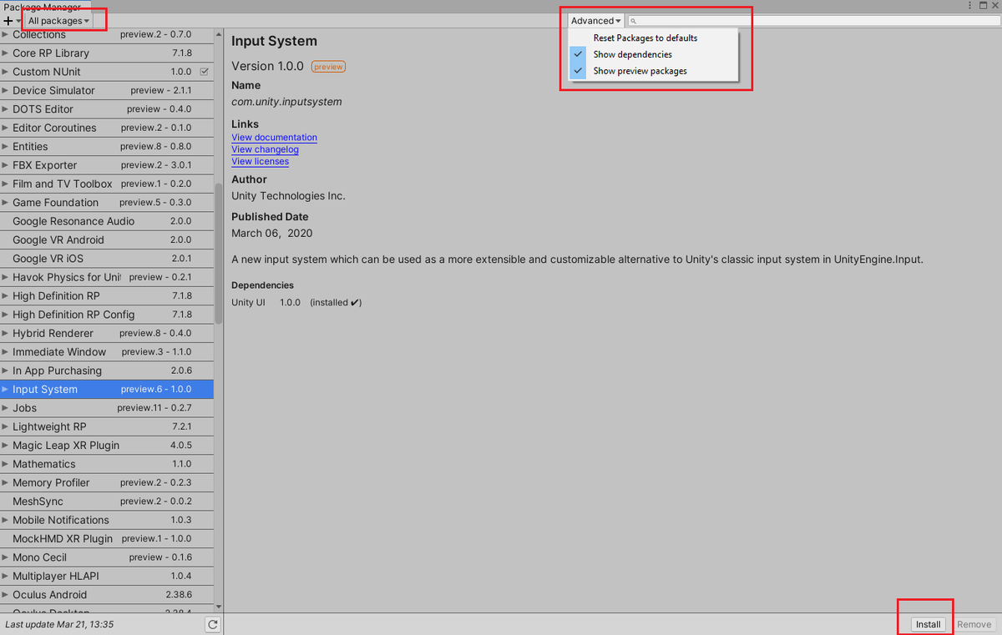1002x635 pixels.
Task: Close the Advanced dropdown menu button
Action: (x=595, y=21)
